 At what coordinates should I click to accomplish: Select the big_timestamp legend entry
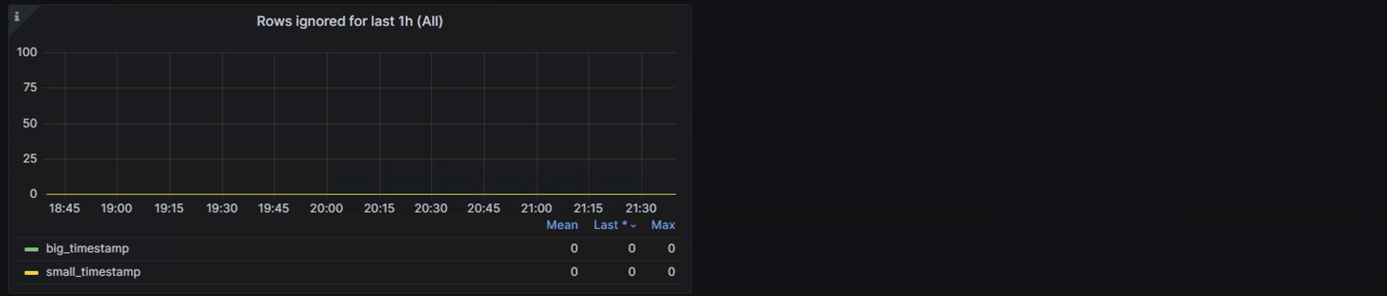(87, 248)
